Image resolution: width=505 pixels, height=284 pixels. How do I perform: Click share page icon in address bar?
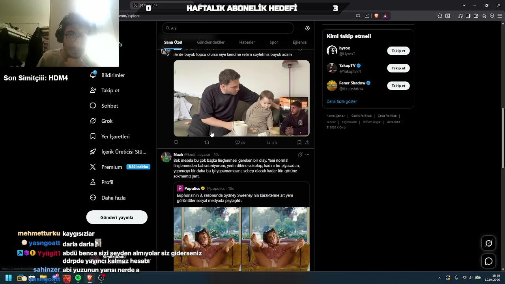click(367, 16)
